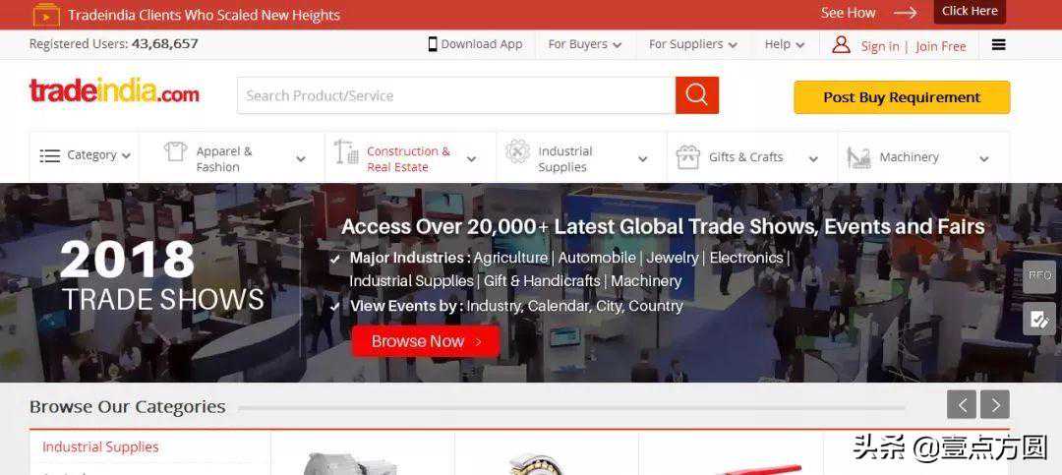The height and width of the screenshot is (475, 1062).
Task: Open the Category dropdown menu
Action: coord(85,155)
